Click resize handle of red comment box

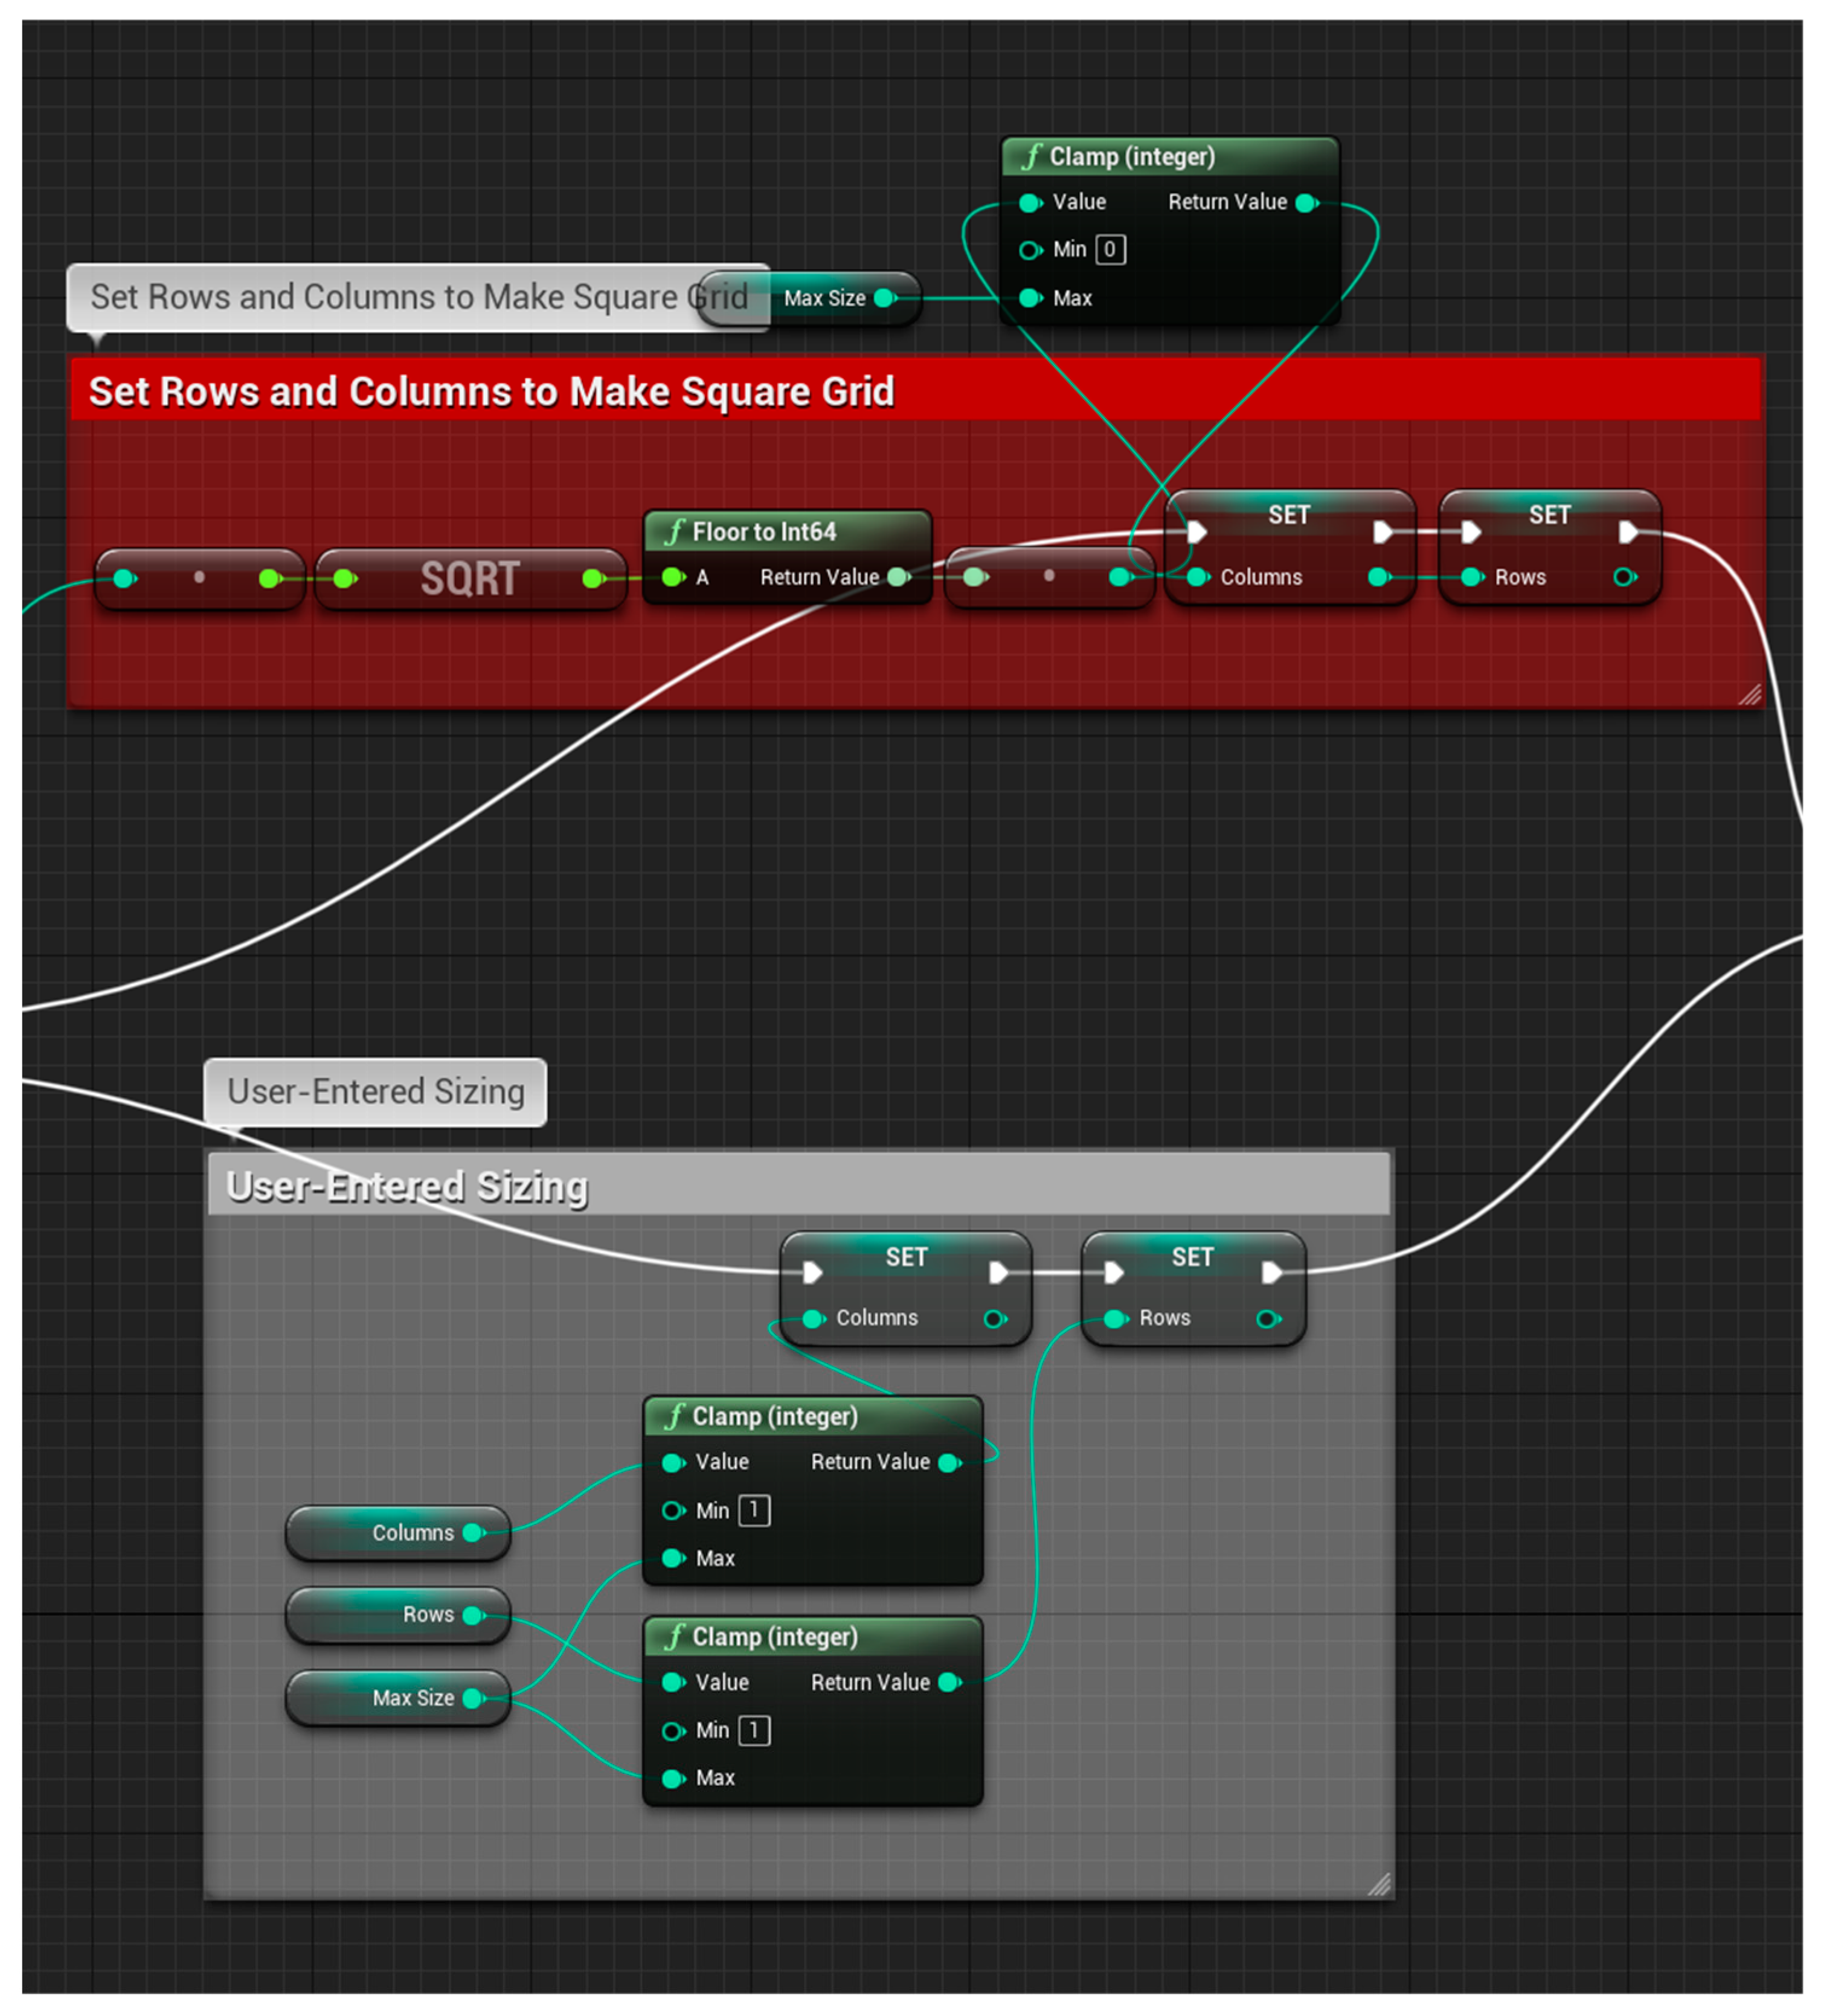pyautogui.click(x=1749, y=694)
